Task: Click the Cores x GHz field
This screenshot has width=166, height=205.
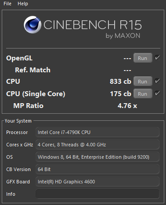Action: click(x=97, y=145)
